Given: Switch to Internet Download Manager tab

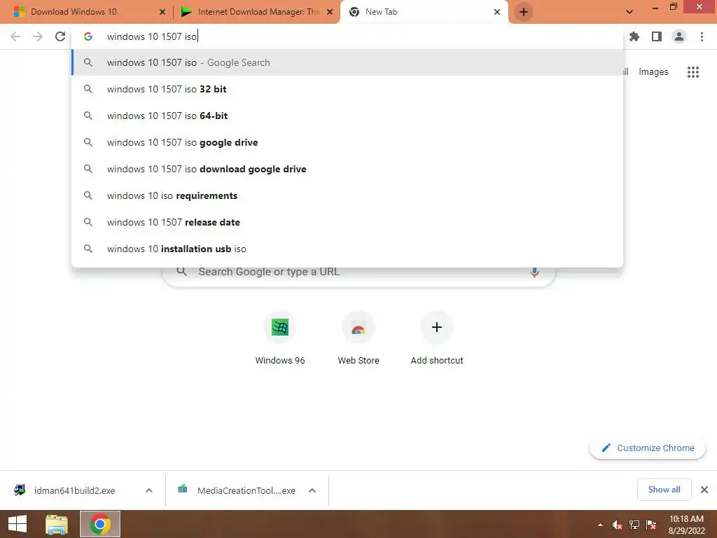Looking at the screenshot, I should click(256, 12).
